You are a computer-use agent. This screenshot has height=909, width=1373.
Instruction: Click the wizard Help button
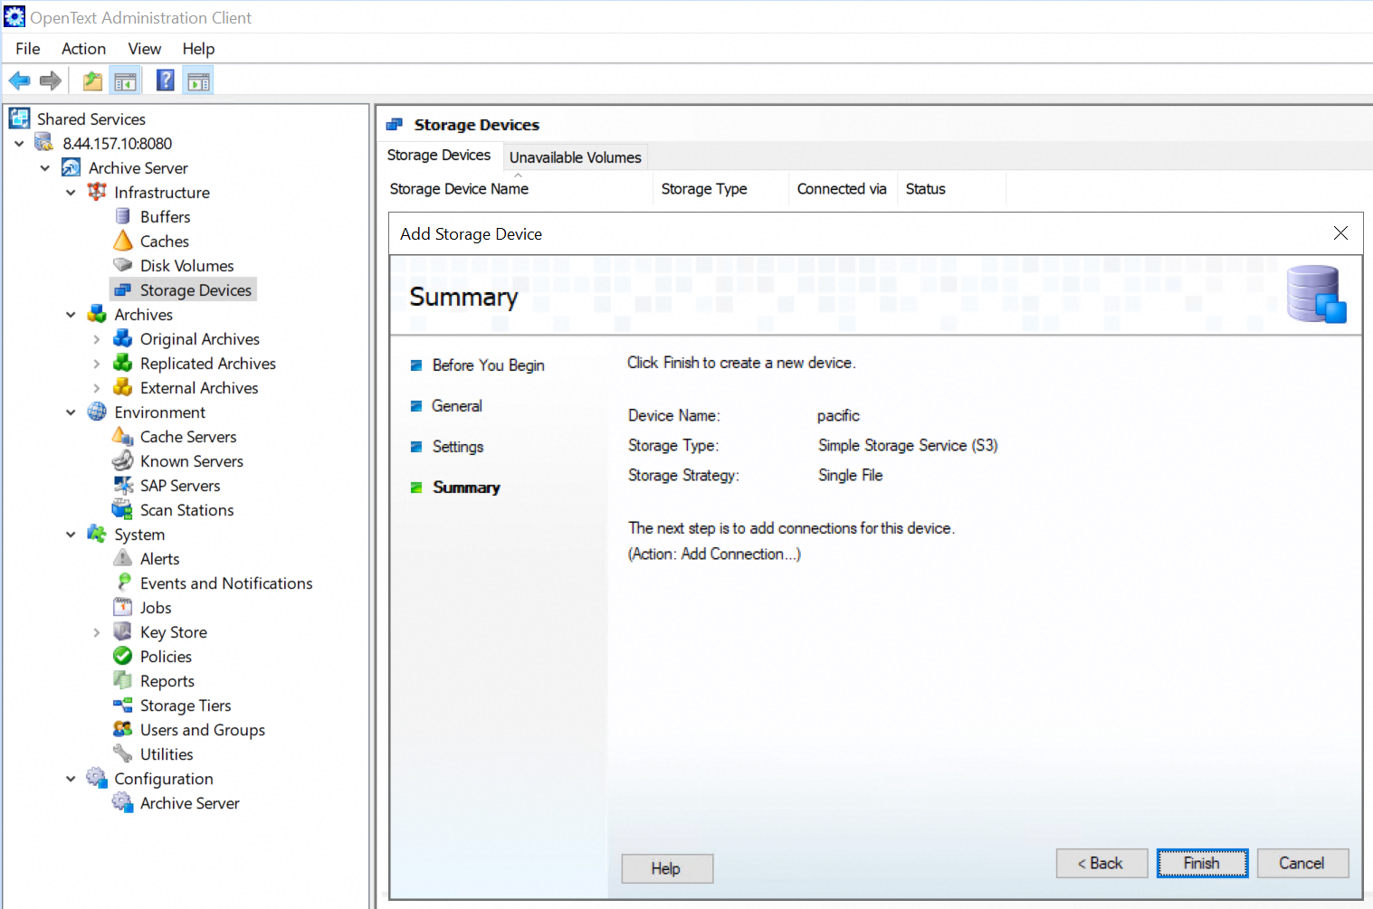point(667,868)
